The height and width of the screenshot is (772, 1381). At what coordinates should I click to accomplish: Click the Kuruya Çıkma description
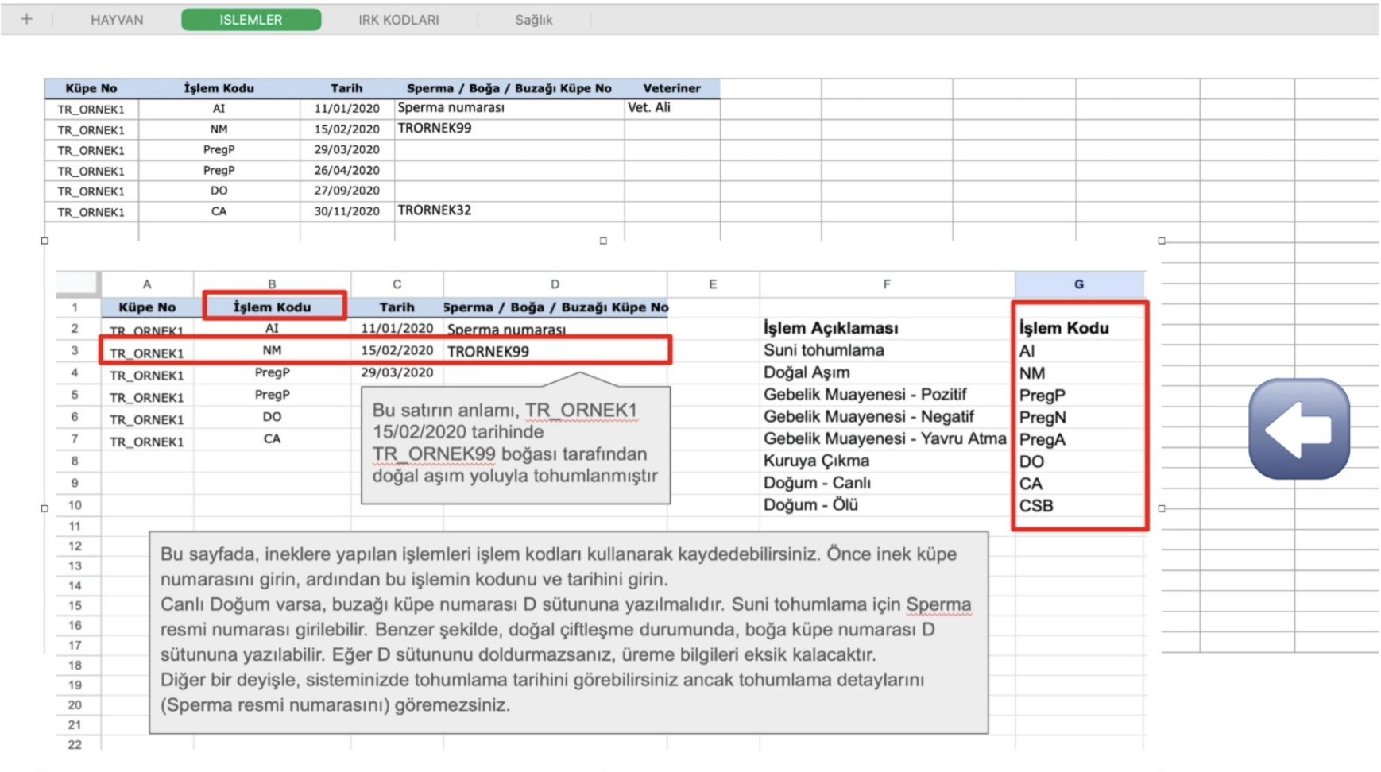pyautogui.click(x=816, y=461)
